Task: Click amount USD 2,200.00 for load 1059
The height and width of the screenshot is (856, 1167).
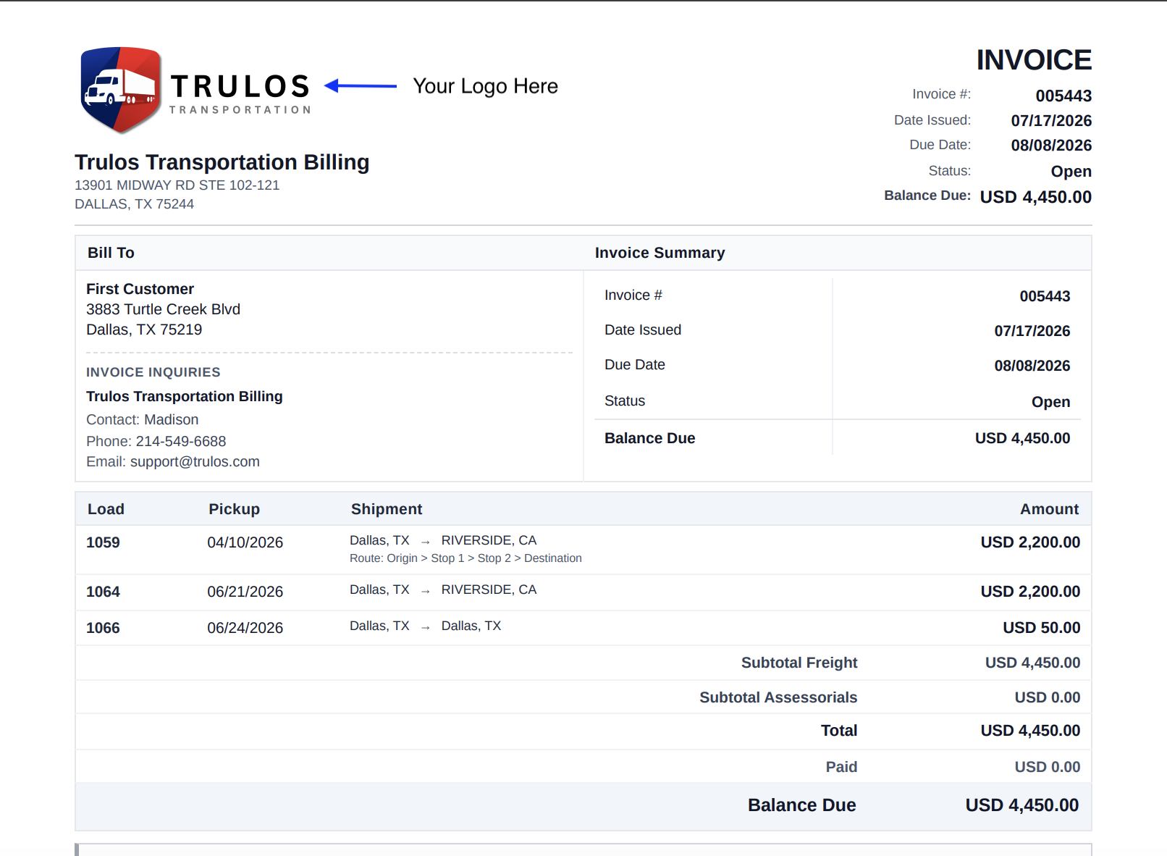Action: 1030,542
